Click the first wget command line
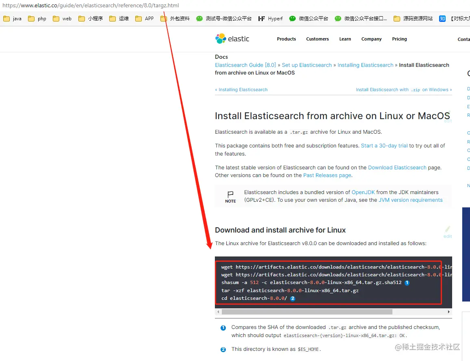 pyautogui.click(x=336, y=267)
